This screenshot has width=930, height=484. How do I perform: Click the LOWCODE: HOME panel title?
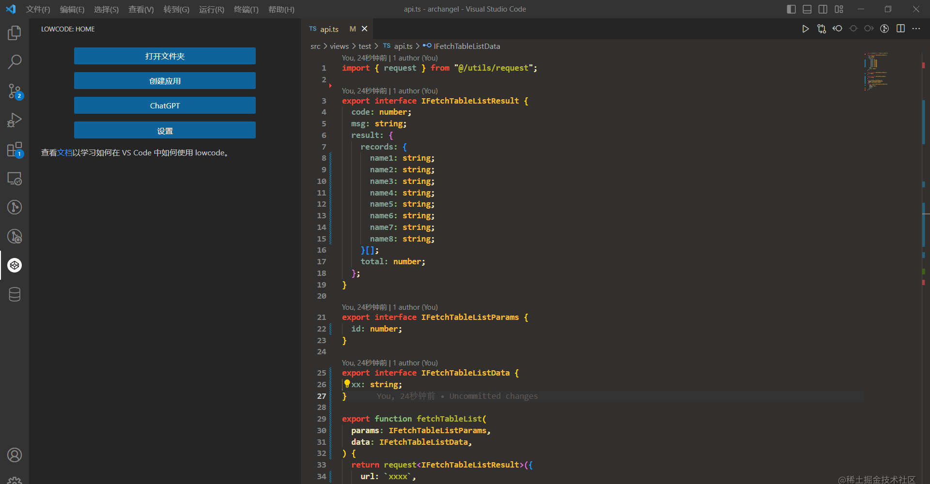(68, 29)
